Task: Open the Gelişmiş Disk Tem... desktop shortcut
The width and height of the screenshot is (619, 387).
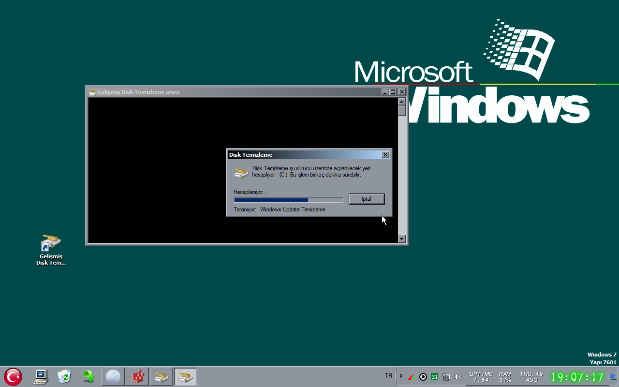Action: pos(51,250)
